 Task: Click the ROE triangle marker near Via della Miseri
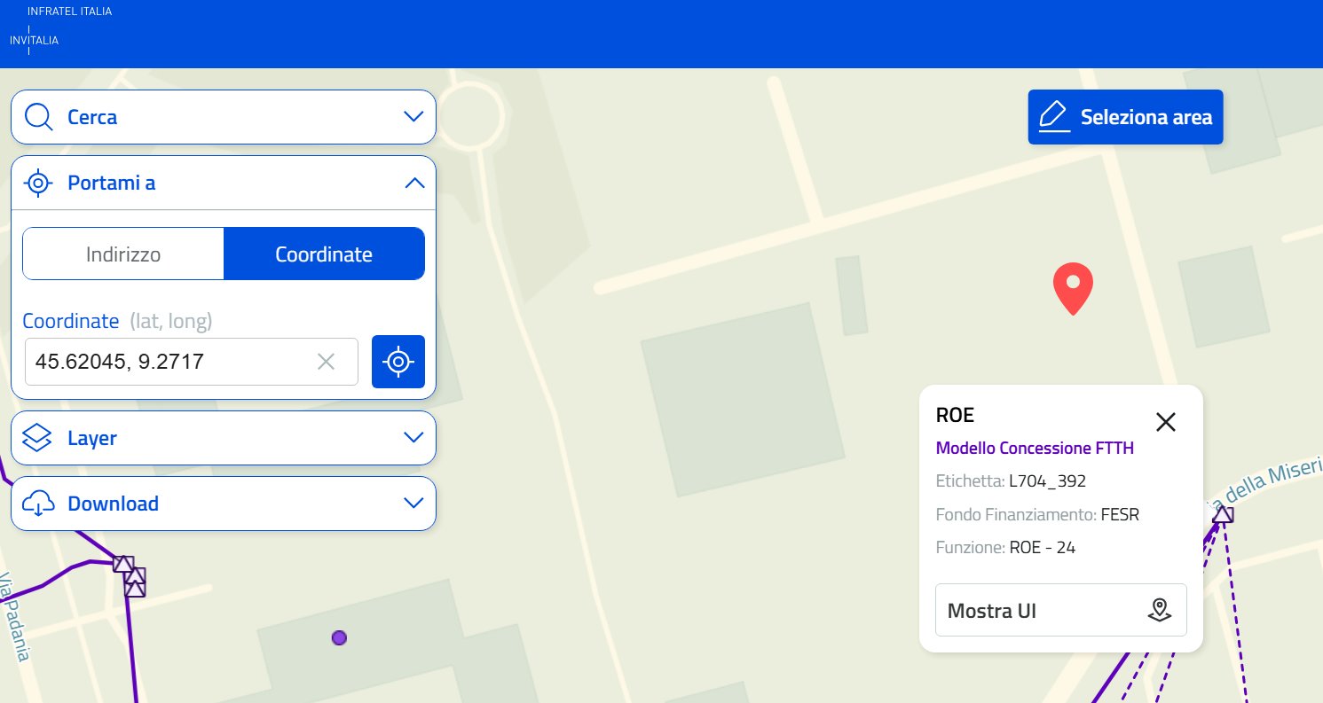(1223, 514)
